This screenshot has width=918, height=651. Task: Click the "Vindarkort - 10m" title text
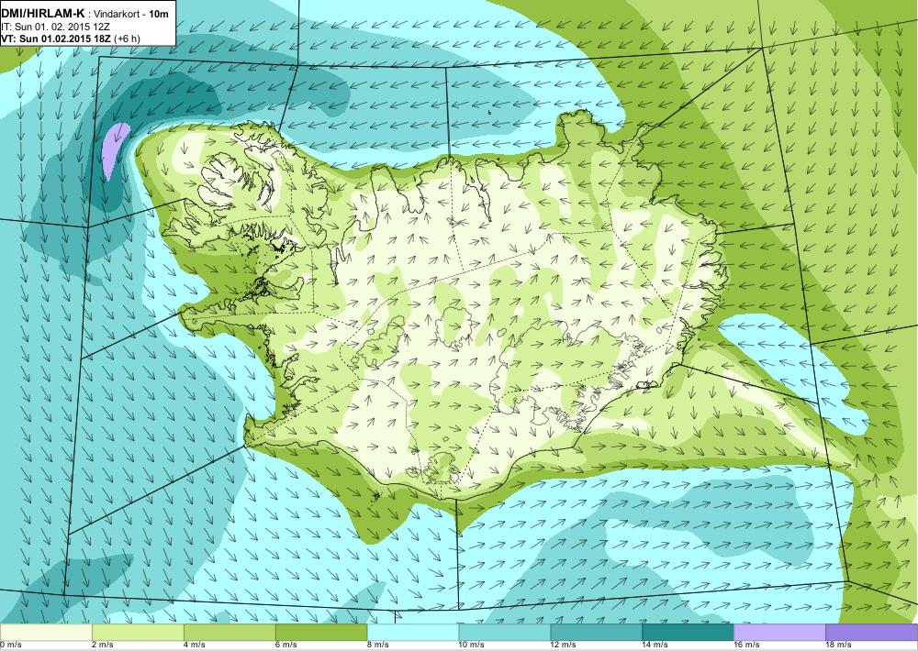pyautogui.click(x=131, y=14)
